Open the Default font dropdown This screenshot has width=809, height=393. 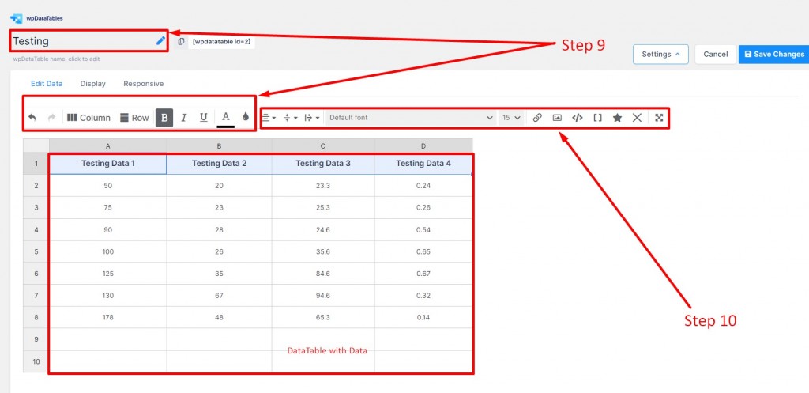[x=411, y=118]
